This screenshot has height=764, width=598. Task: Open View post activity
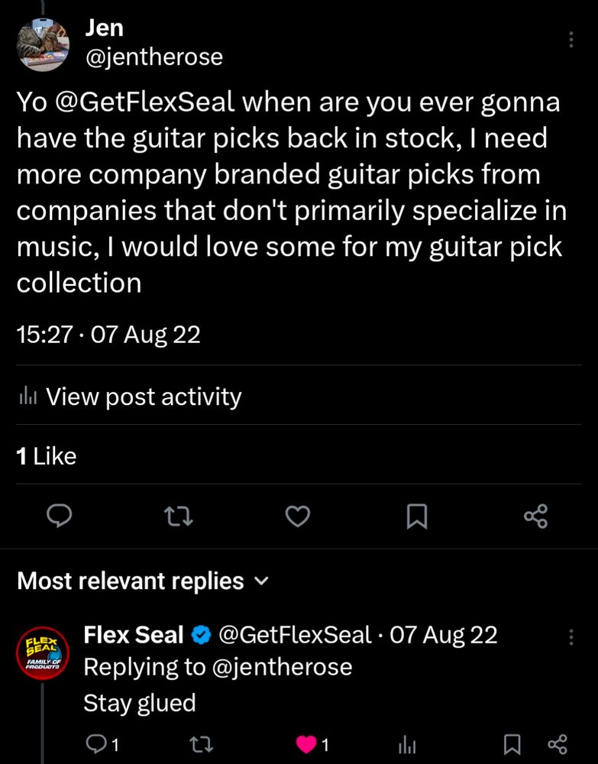pyautogui.click(x=144, y=397)
